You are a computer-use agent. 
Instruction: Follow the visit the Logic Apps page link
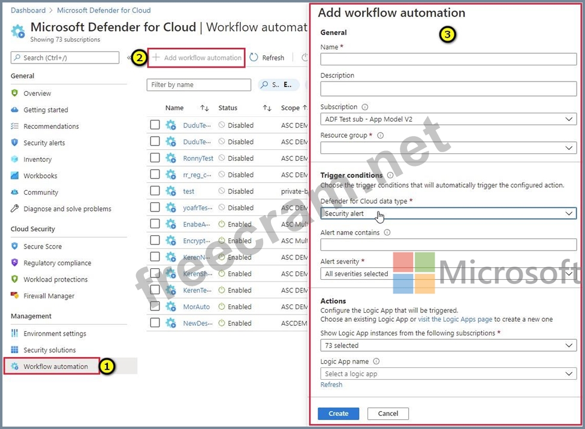click(455, 319)
